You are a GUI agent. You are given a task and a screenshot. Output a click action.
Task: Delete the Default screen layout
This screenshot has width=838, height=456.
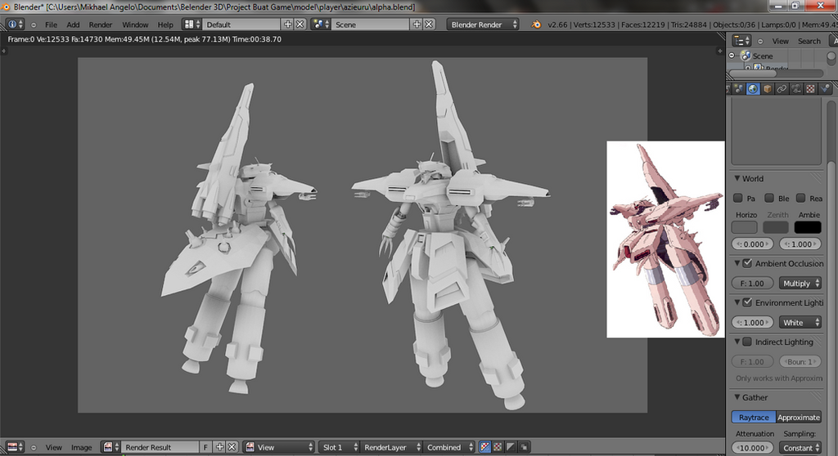tap(300, 24)
